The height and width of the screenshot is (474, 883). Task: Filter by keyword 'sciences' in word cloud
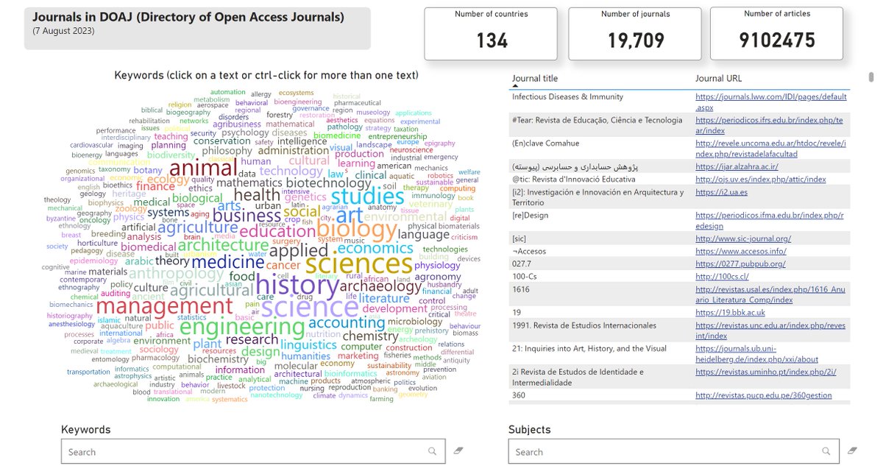coord(359,264)
